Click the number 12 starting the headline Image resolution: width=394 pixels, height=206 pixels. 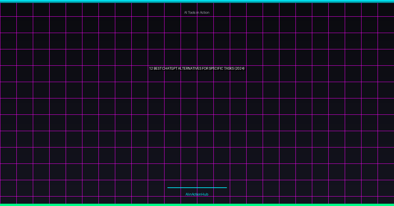(151, 68)
